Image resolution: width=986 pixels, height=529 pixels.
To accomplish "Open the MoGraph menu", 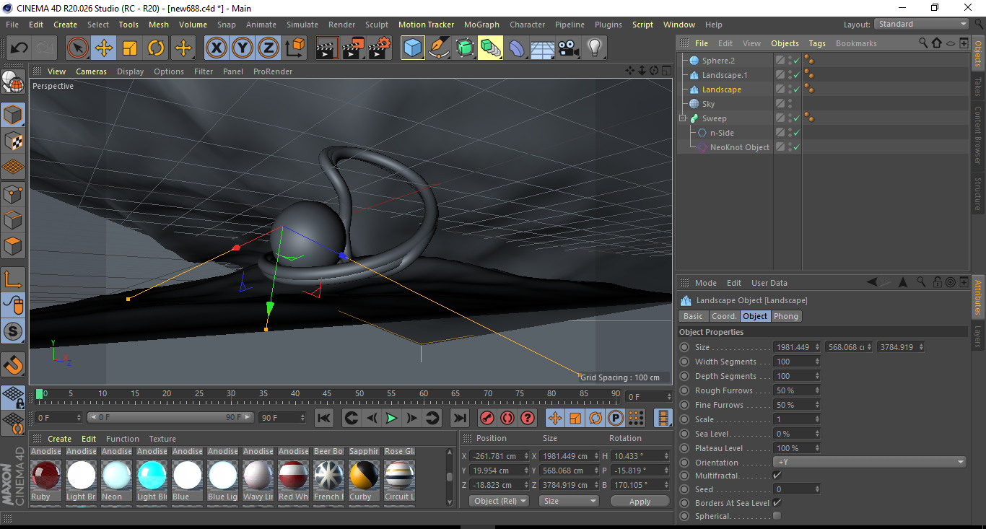I will 481,25.
